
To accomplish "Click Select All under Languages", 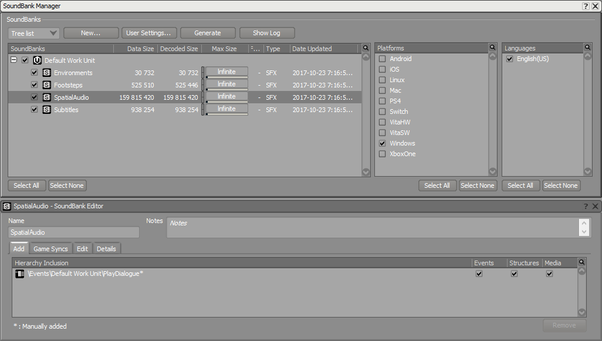I will pos(520,185).
